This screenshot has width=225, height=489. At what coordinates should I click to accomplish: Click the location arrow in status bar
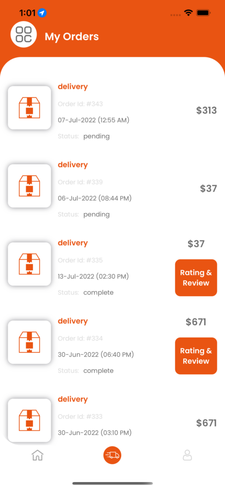pos(42,13)
